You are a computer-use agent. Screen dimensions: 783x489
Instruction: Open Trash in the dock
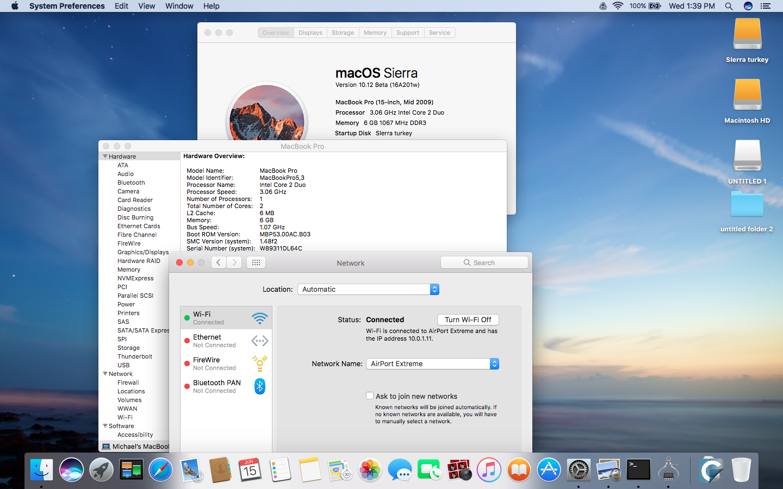741,470
